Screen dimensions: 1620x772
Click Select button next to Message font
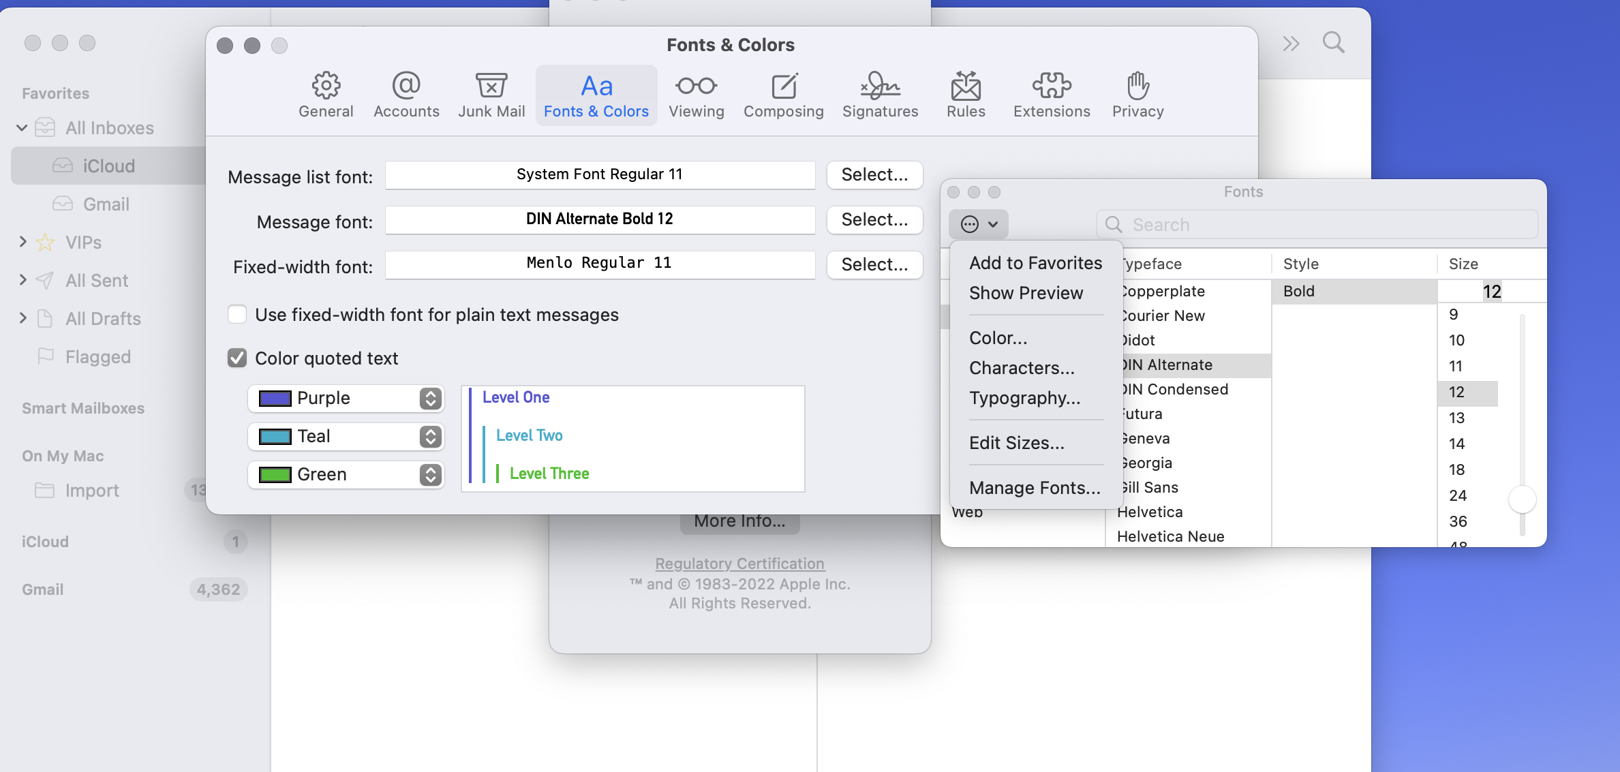tap(874, 219)
